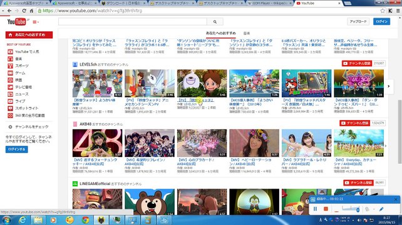Subscribe to LINEGAMEofficial with チャンネル登録 button
This screenshot has width=402, height=225.
pos(358,182)
